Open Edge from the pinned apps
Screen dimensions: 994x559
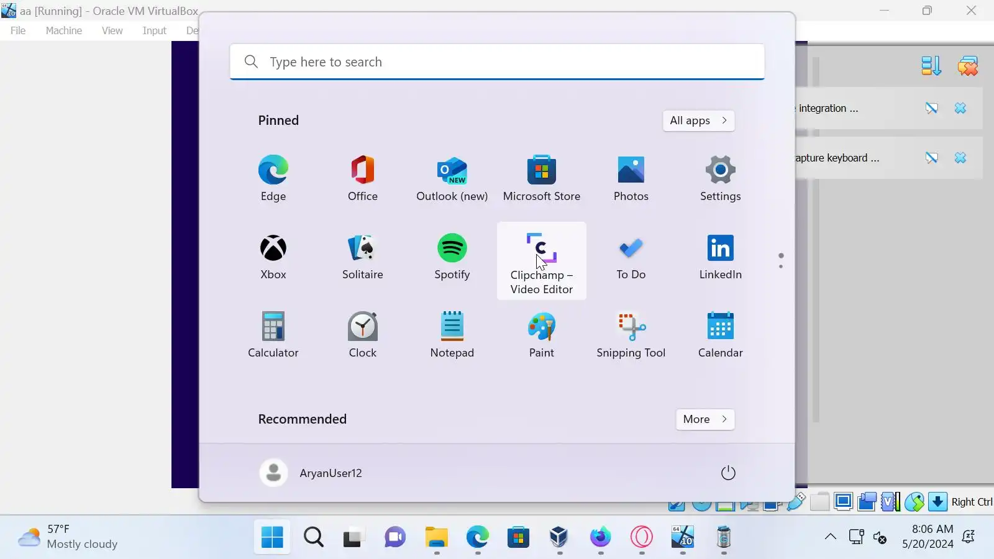(273, 179)
